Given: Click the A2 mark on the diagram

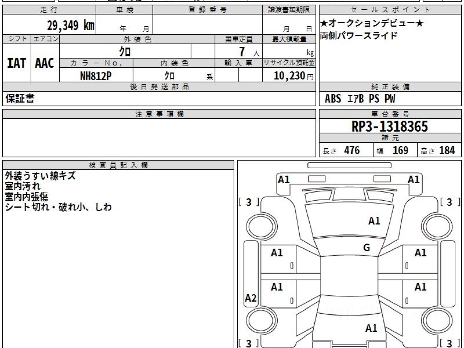Looking at the screenshot, I should click(x=251, y=298).
